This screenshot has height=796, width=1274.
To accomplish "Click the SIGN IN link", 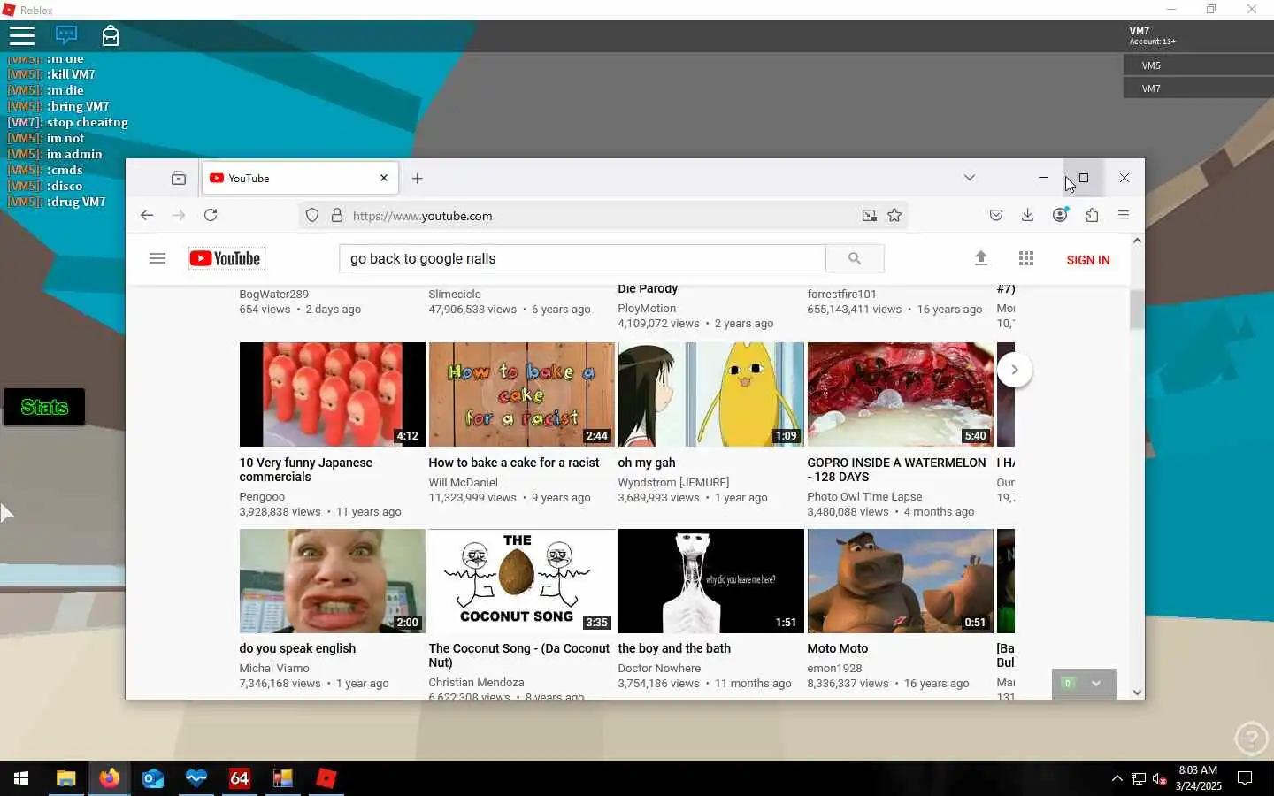I will pos(1088,260).
